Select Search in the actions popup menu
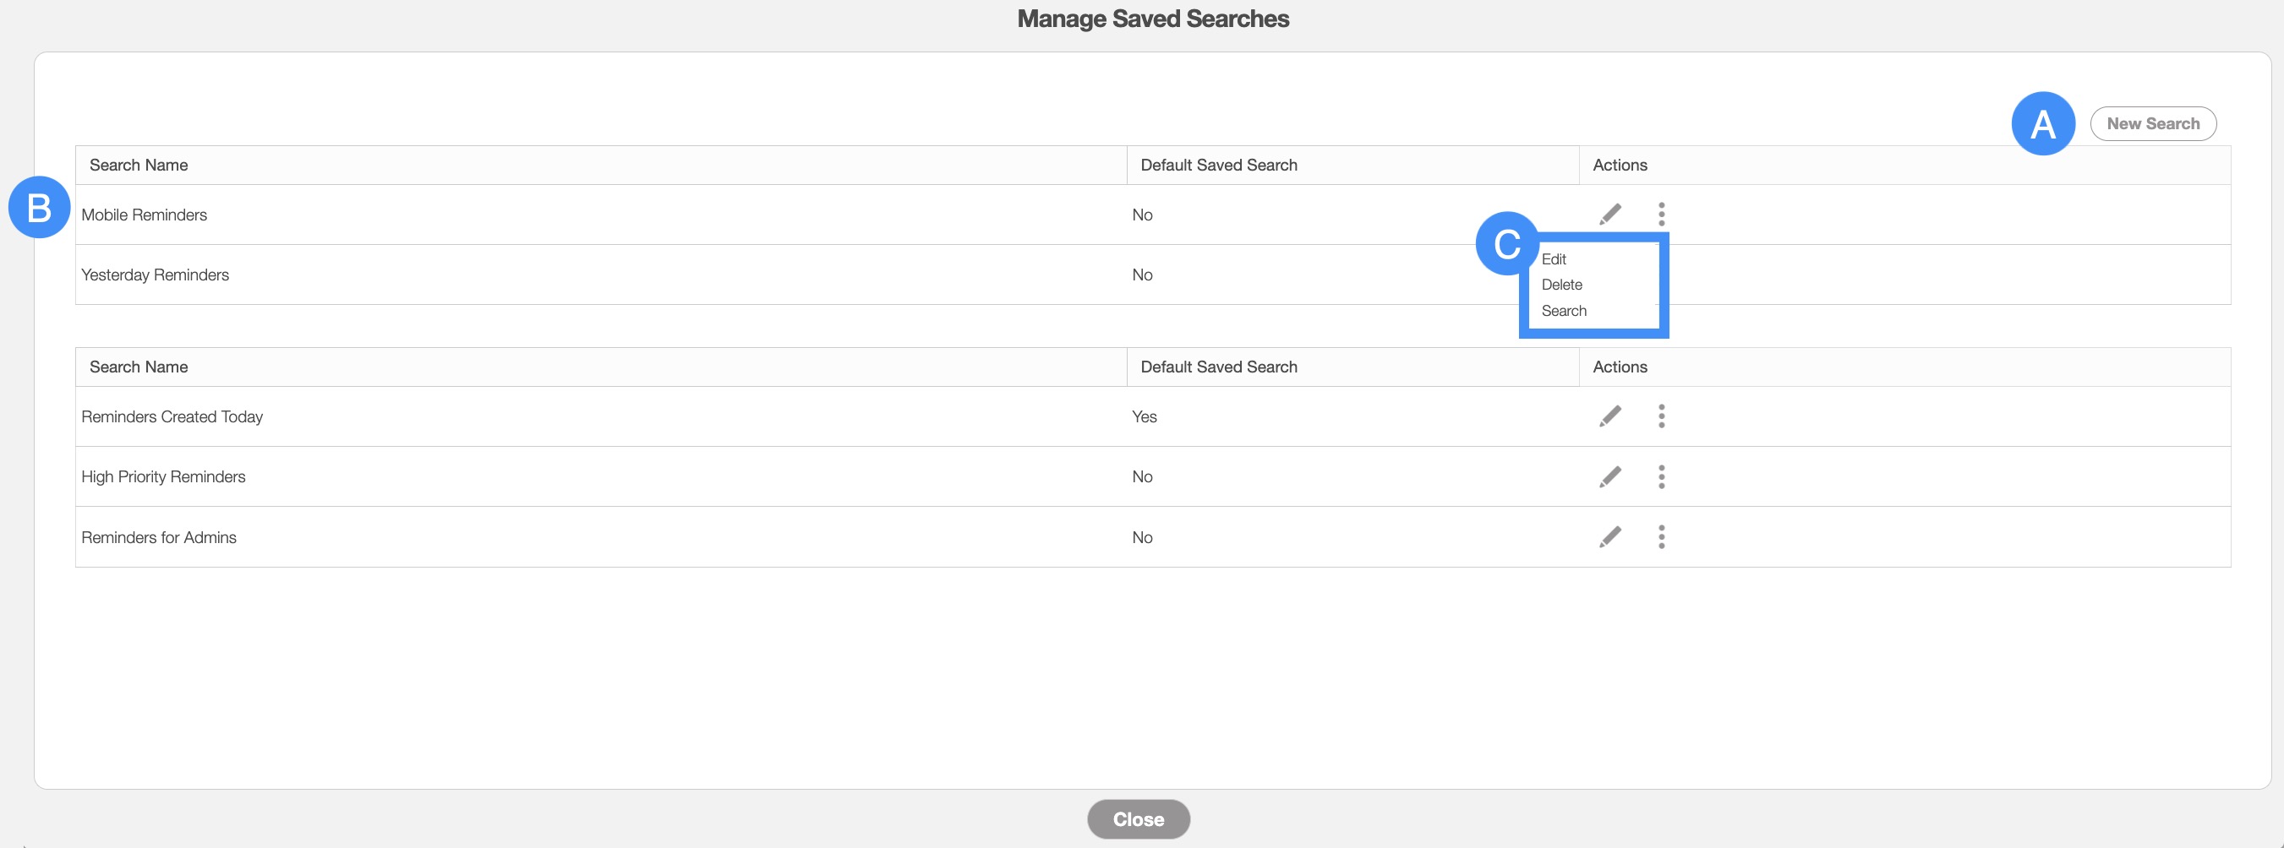Screen dimensions: 2284x848 point(1563,311)
